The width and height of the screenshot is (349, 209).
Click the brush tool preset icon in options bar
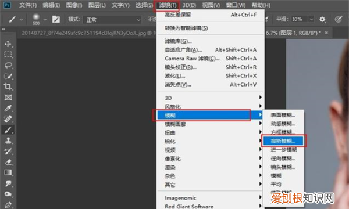tap(12, 20)
